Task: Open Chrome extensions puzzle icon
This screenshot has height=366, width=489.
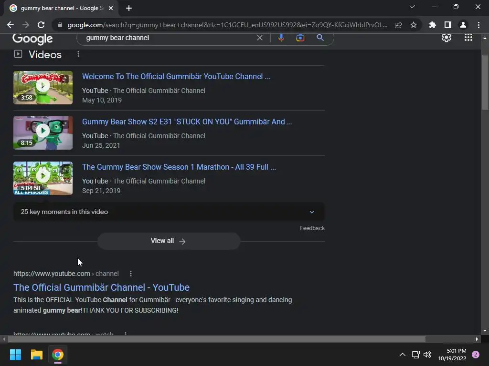Action: (433, 25)
